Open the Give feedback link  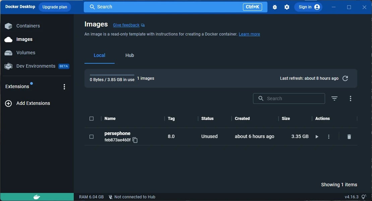point(126,25)
